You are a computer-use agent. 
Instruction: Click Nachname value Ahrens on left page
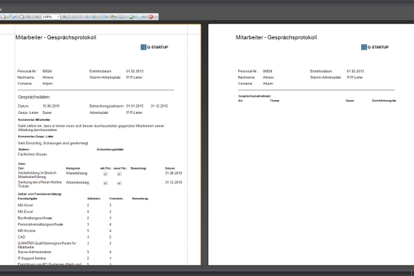pos(48,77)
